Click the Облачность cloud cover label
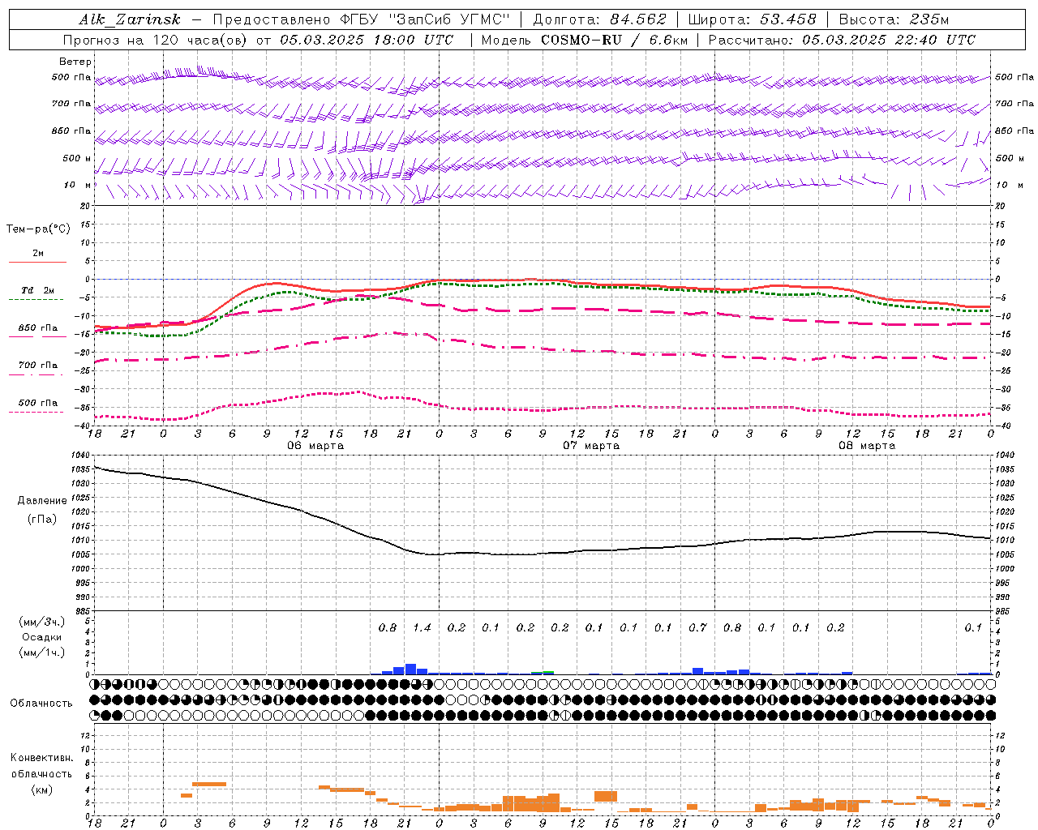 (x=41, y=703)
